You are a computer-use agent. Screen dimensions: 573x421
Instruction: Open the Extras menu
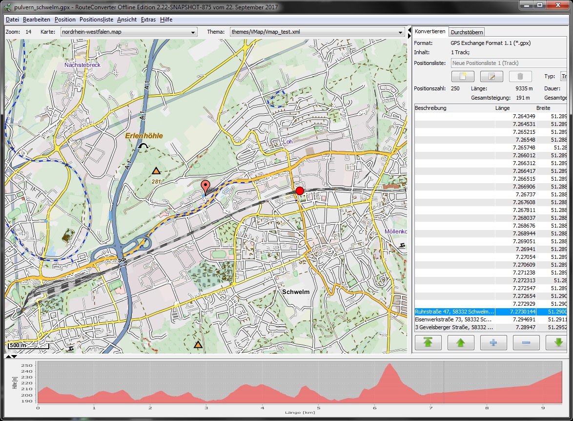(148, 20)
